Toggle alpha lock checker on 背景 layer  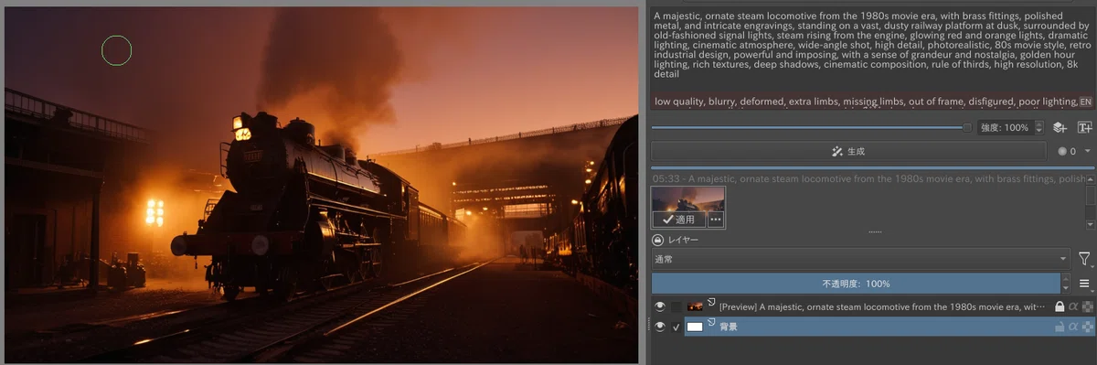(1087, 327)
